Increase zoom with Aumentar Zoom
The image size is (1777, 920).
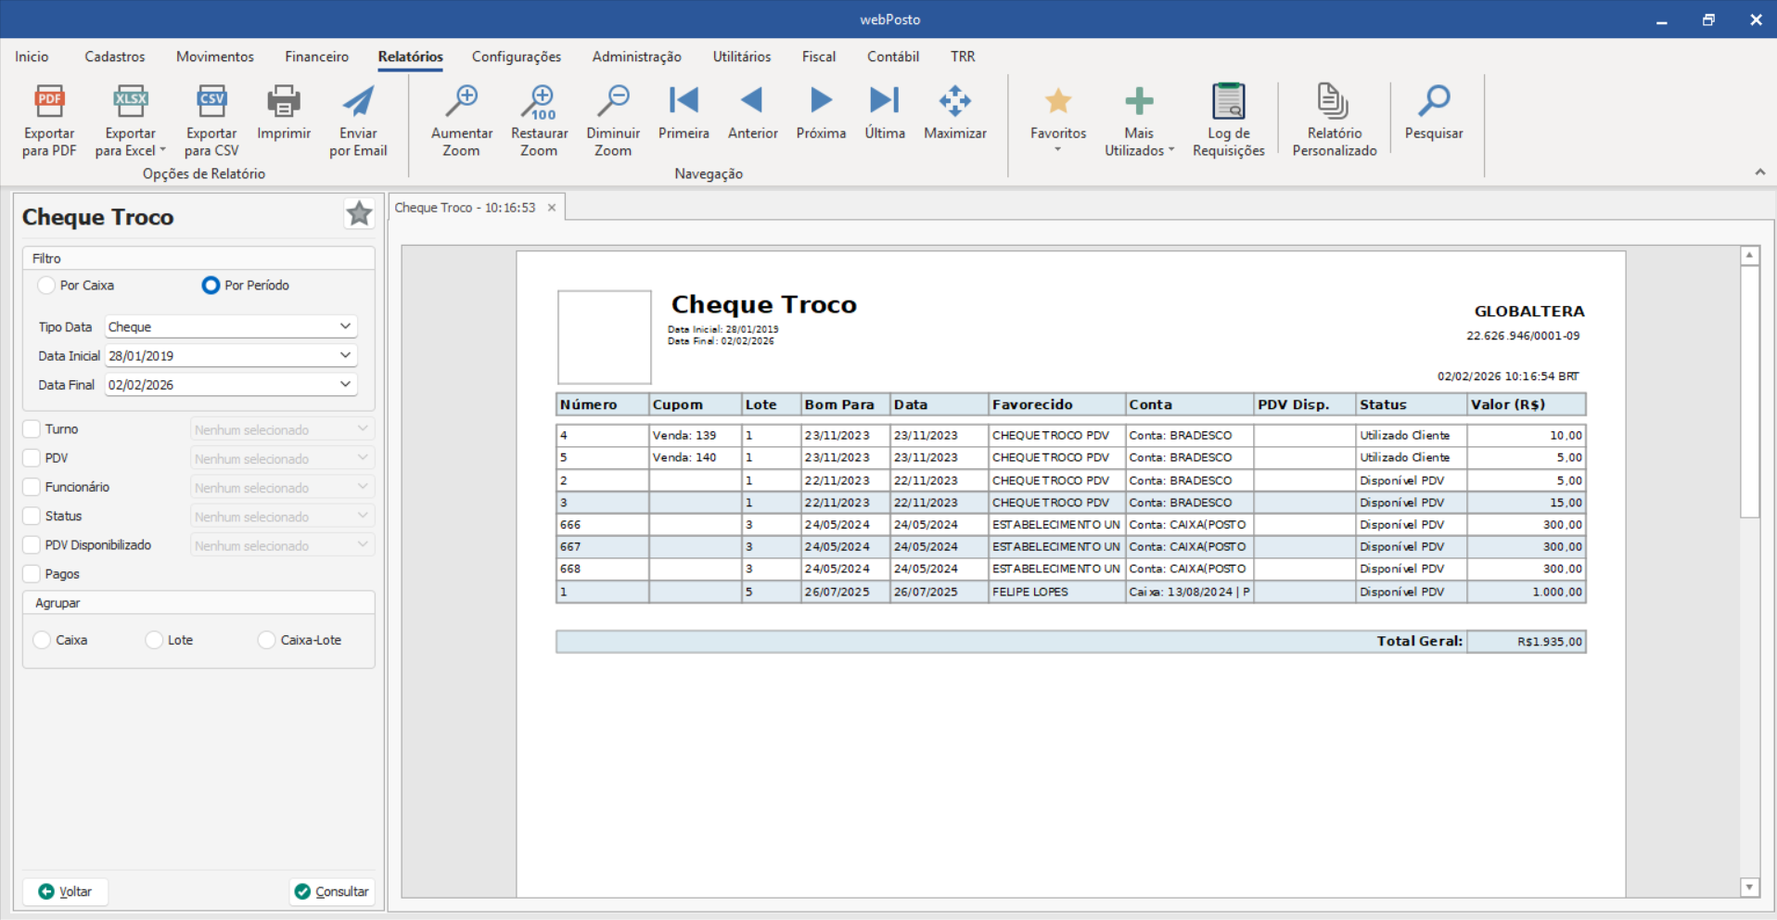(461, 102)
